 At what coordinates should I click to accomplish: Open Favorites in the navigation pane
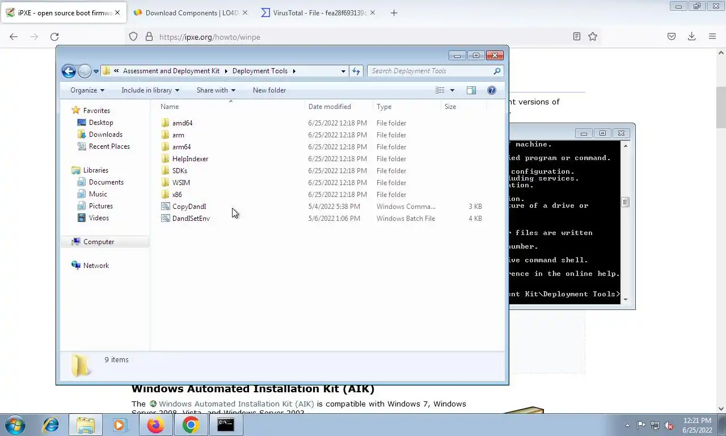coord(96,111)
